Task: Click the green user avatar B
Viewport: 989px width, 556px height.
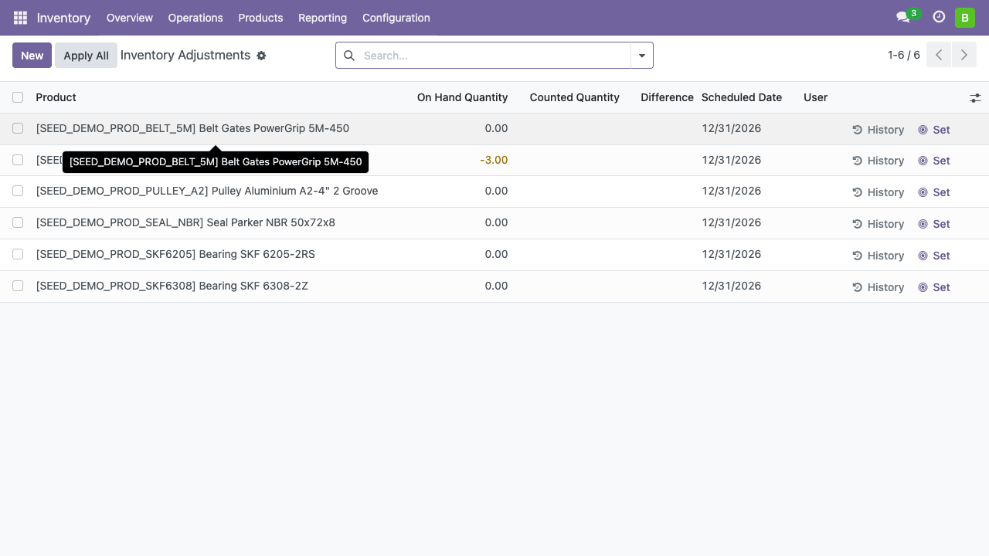Action: (x=964, y=18)
